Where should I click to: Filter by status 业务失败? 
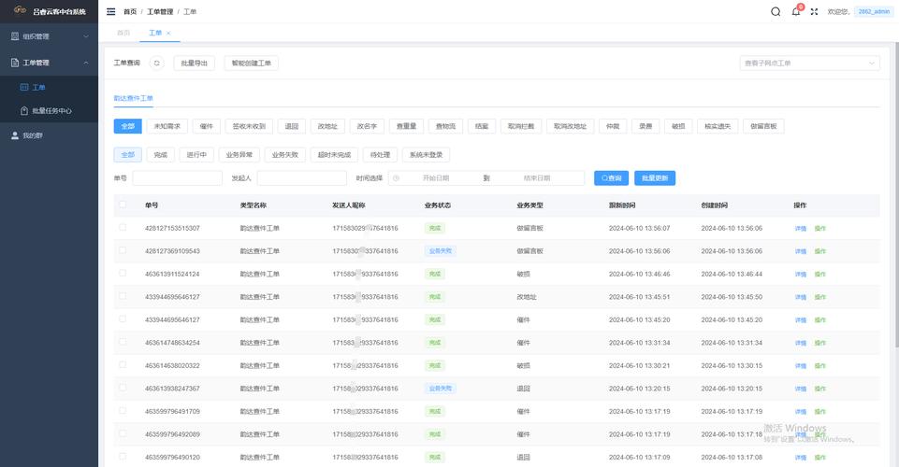(285, 154)
